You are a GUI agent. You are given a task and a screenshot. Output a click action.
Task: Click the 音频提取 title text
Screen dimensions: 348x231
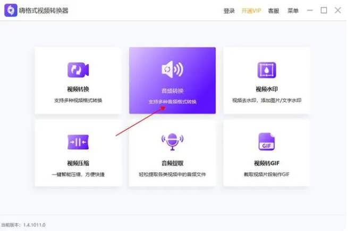tap(172, 163)
